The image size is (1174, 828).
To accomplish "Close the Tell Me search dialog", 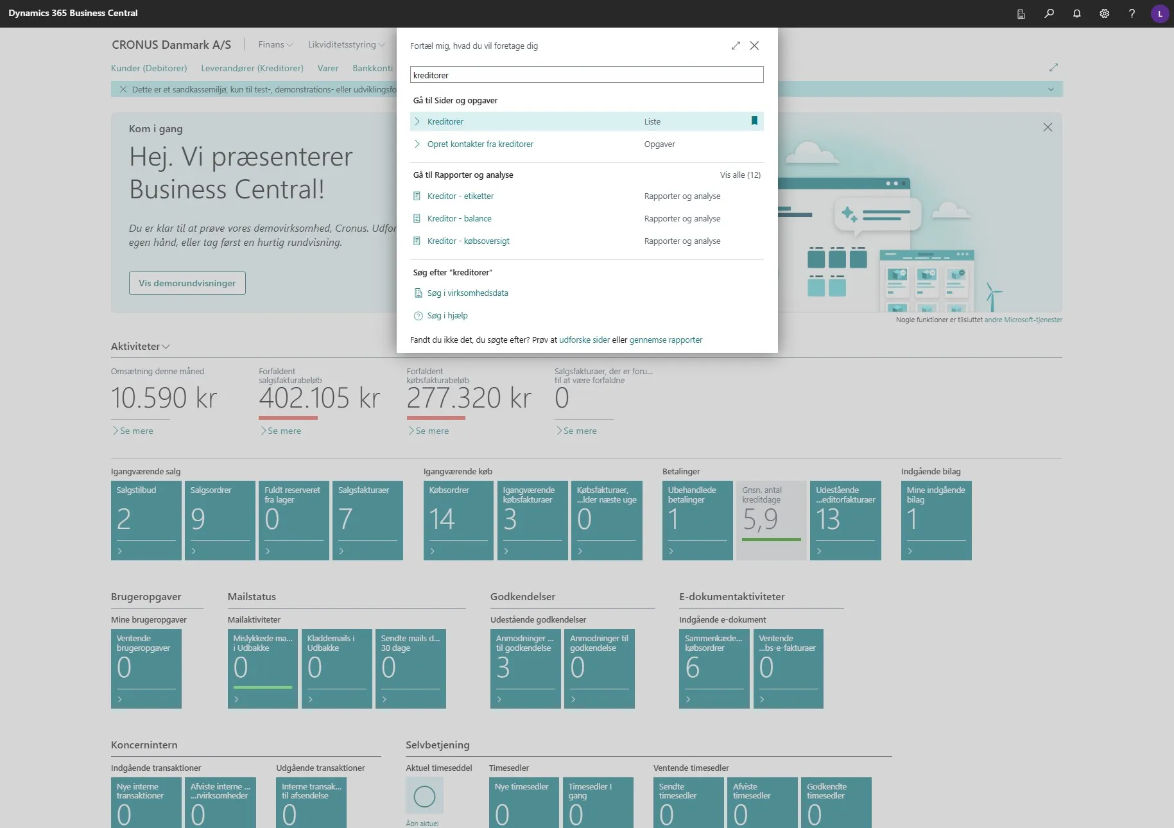I will click(754, 46).
